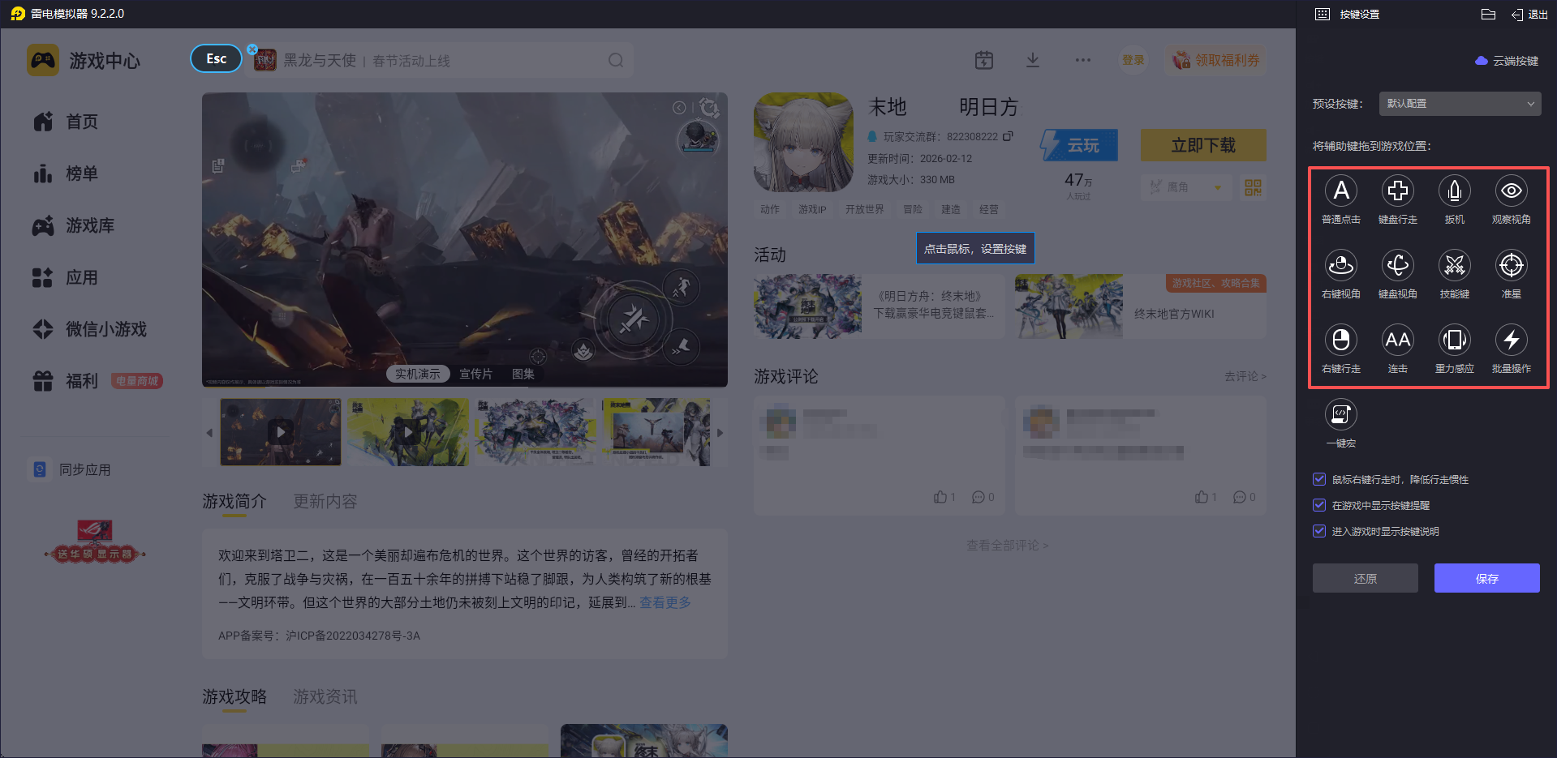Open the 终末地官方WIKI activity card

(x=1140, y=306)
